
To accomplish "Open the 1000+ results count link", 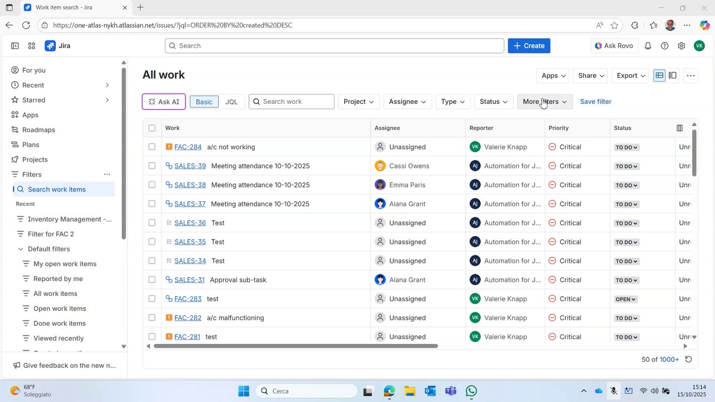I will 669,360.
